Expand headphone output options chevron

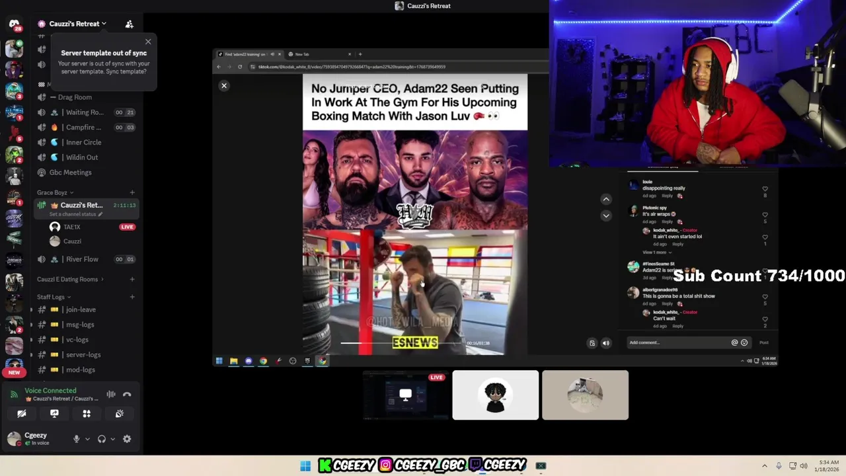coord(112,439)
